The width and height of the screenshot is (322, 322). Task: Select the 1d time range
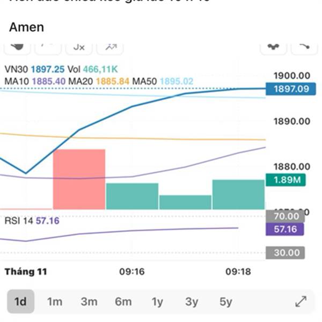(20, 302)
